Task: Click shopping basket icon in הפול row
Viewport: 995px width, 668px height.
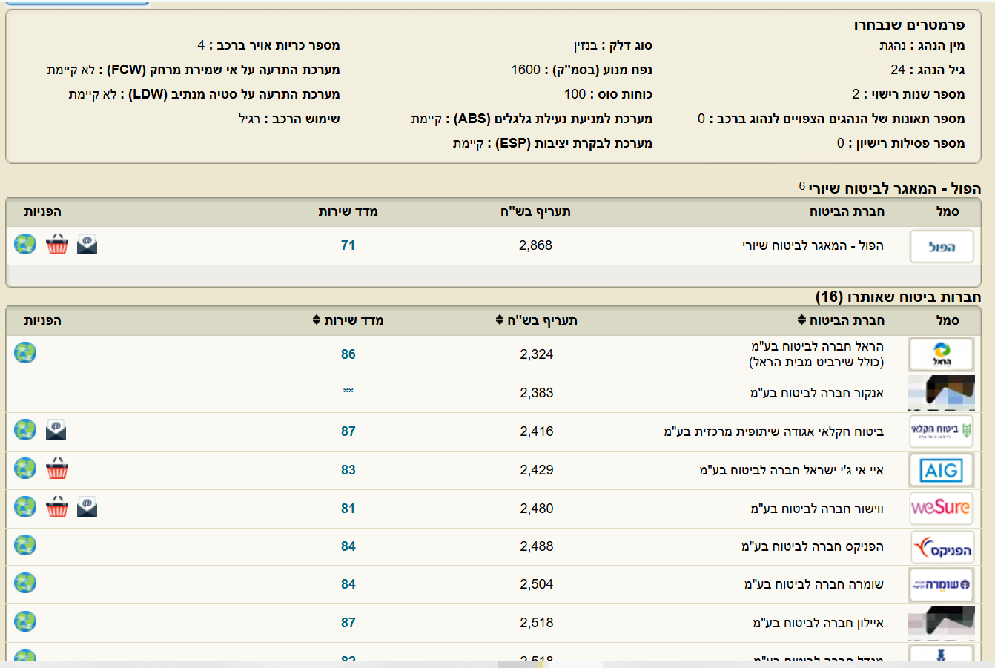Action: click(57, 244)
